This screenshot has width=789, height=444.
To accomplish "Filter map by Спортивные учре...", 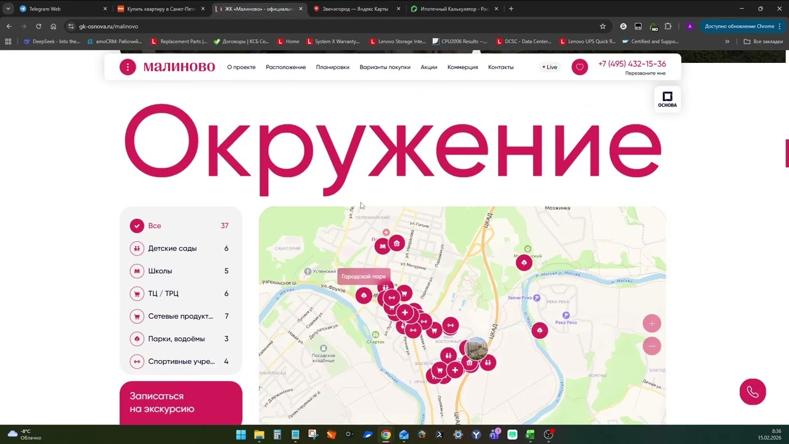I will tap(180, 361).
